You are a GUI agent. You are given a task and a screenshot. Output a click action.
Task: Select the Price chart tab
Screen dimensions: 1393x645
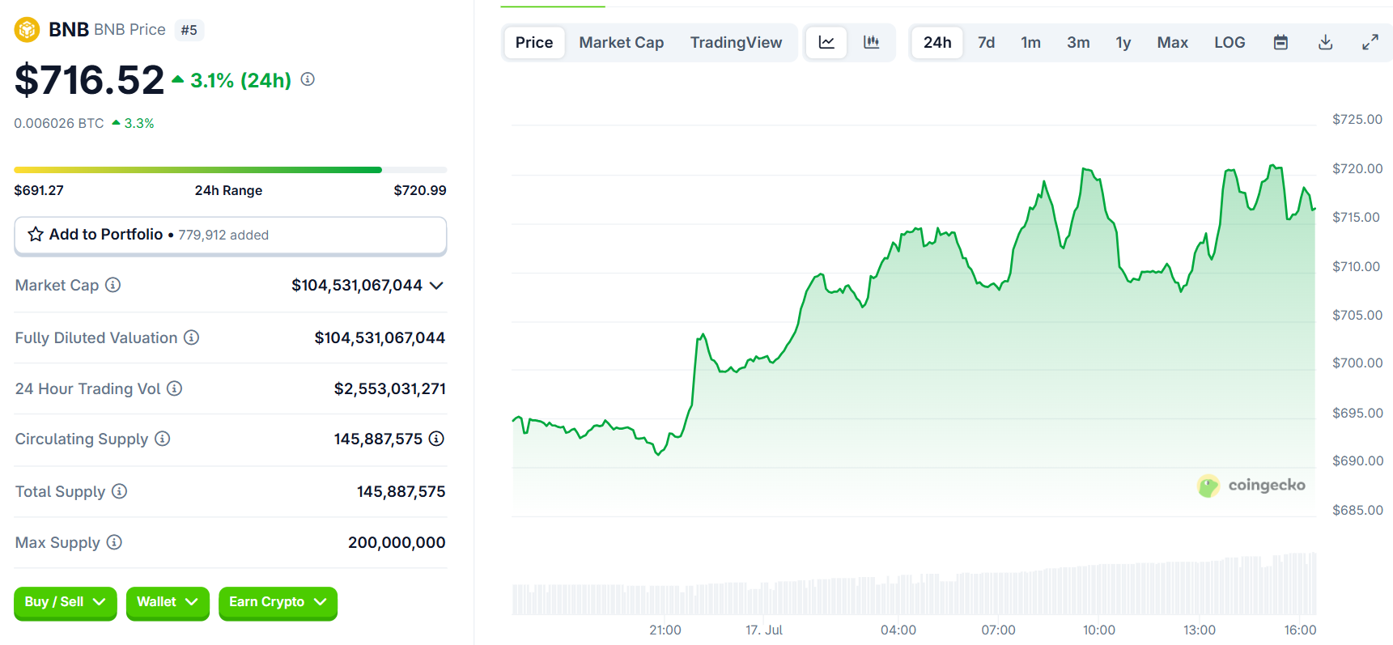534,42
